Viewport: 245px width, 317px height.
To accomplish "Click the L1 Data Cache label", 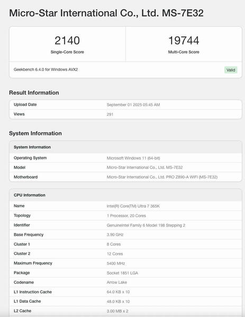I will (28, 301).
